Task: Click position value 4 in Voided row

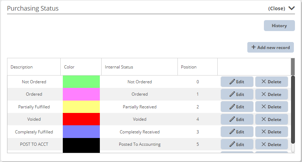Action: click(x=198, y=119)
